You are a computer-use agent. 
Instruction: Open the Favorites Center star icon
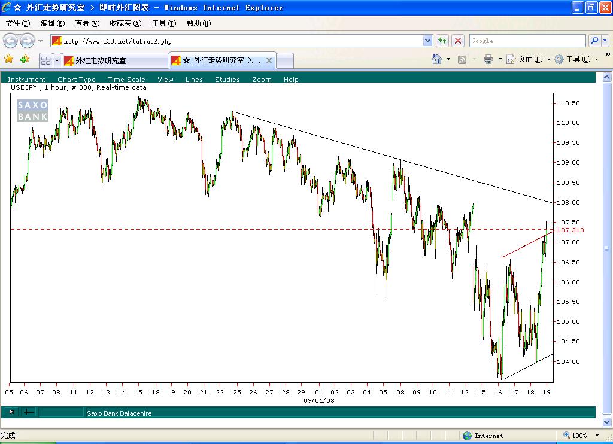[8, 59]
